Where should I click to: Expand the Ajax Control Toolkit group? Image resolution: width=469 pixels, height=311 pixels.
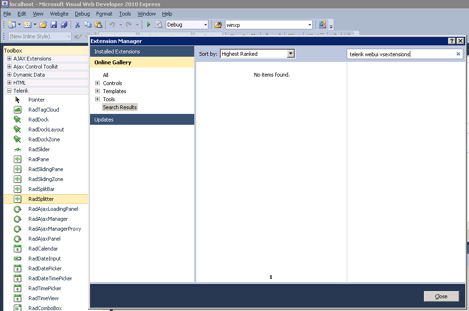(9, 67)
